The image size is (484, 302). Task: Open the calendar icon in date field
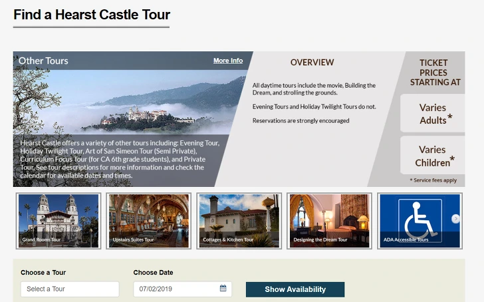click(223, 289)
